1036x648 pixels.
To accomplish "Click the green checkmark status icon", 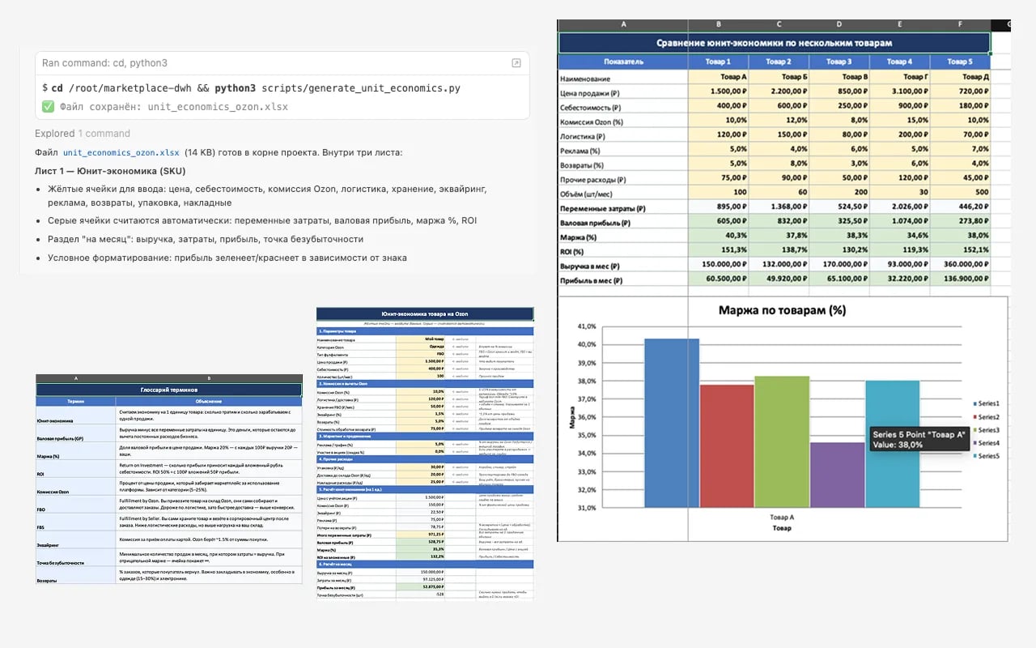I will (48, 107).
